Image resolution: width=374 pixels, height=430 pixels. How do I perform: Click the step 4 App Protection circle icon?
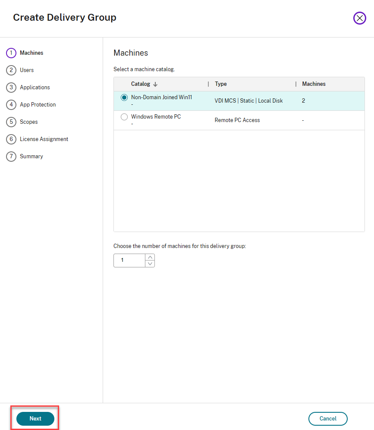coord(11,105)
